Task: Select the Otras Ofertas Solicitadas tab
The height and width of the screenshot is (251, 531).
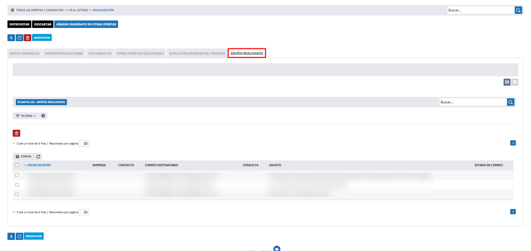Action: click(x=140, y=53)
